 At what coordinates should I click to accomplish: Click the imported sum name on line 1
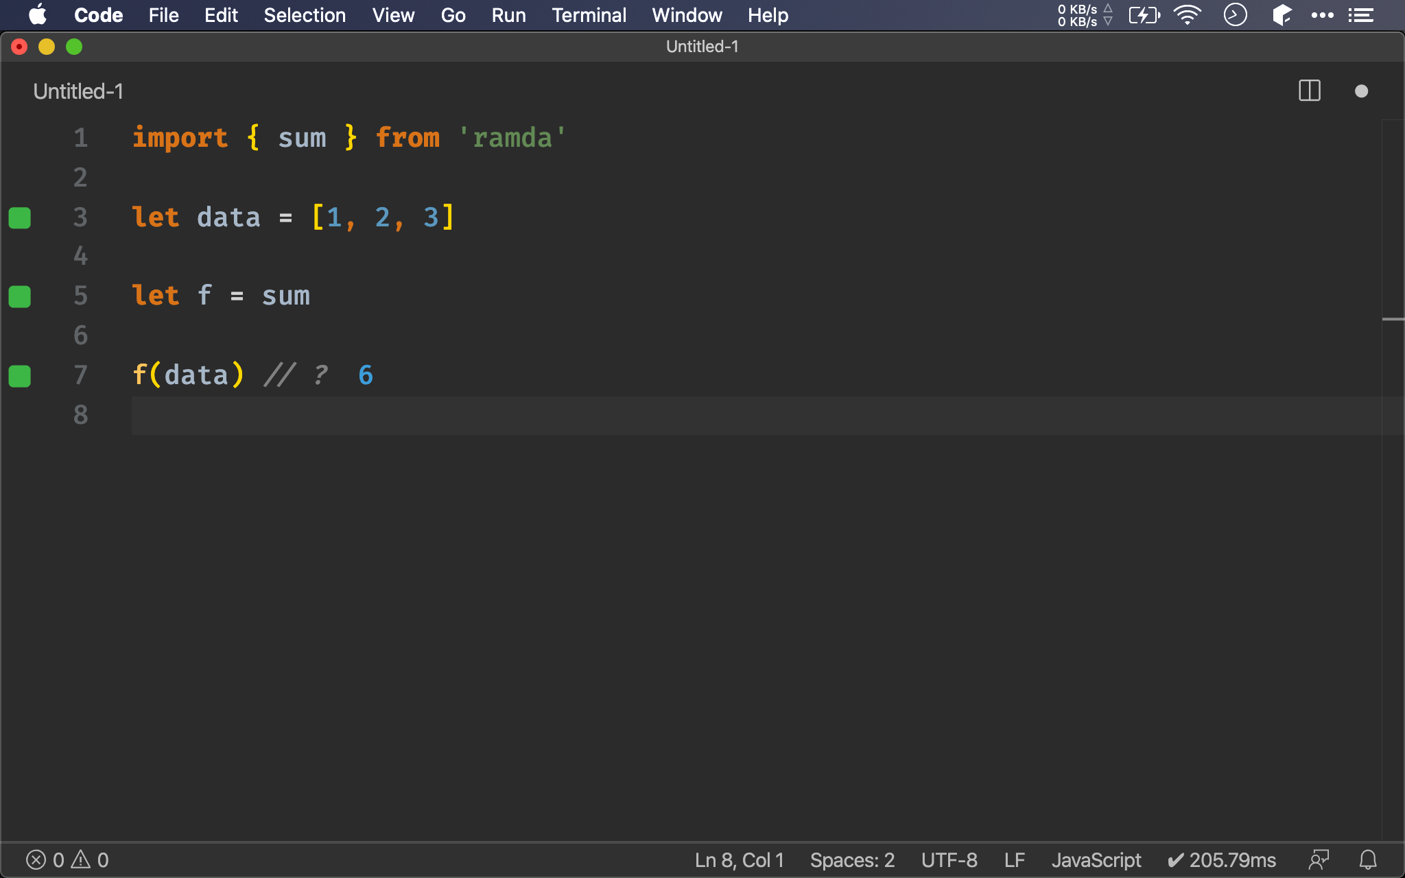pos(302,139)
